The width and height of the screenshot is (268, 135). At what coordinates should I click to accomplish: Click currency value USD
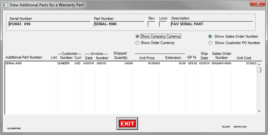77,63
